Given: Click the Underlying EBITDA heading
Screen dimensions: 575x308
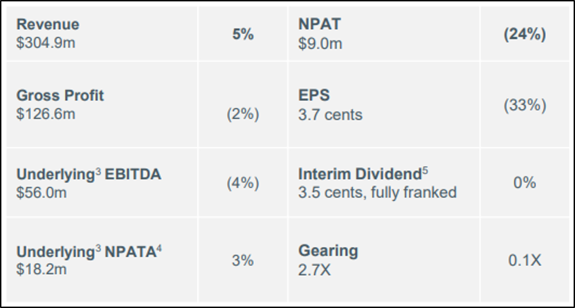Looking at the screenshot, I should tap(89, 174).
